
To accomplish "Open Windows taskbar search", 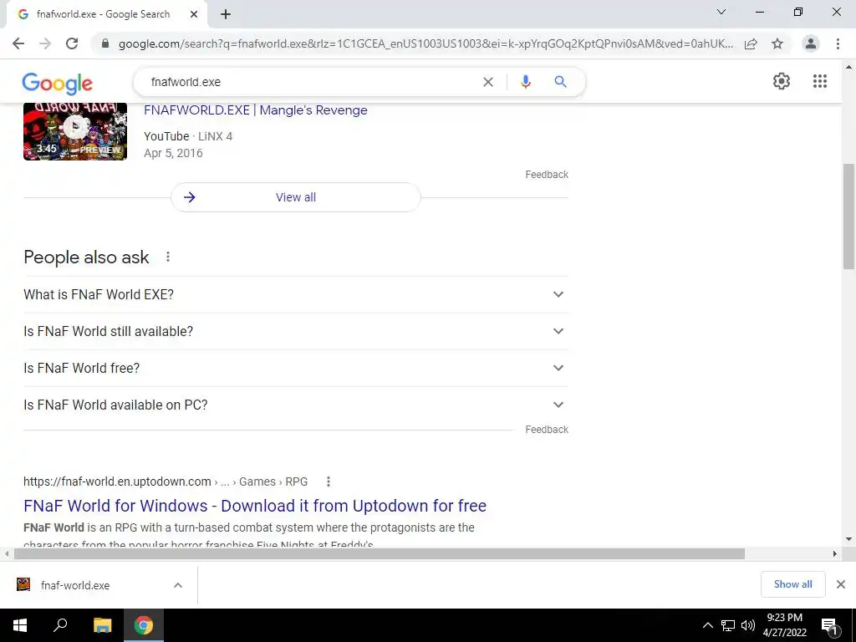I will coord(60,625).
